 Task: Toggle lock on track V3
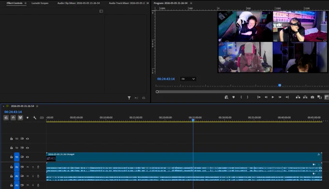pyautogui.click(x=11, y=138)
